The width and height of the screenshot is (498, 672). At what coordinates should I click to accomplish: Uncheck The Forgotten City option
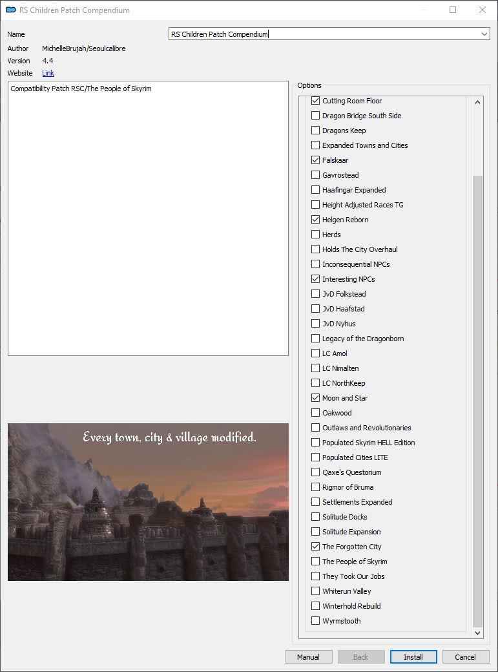(x=315, y=547)
